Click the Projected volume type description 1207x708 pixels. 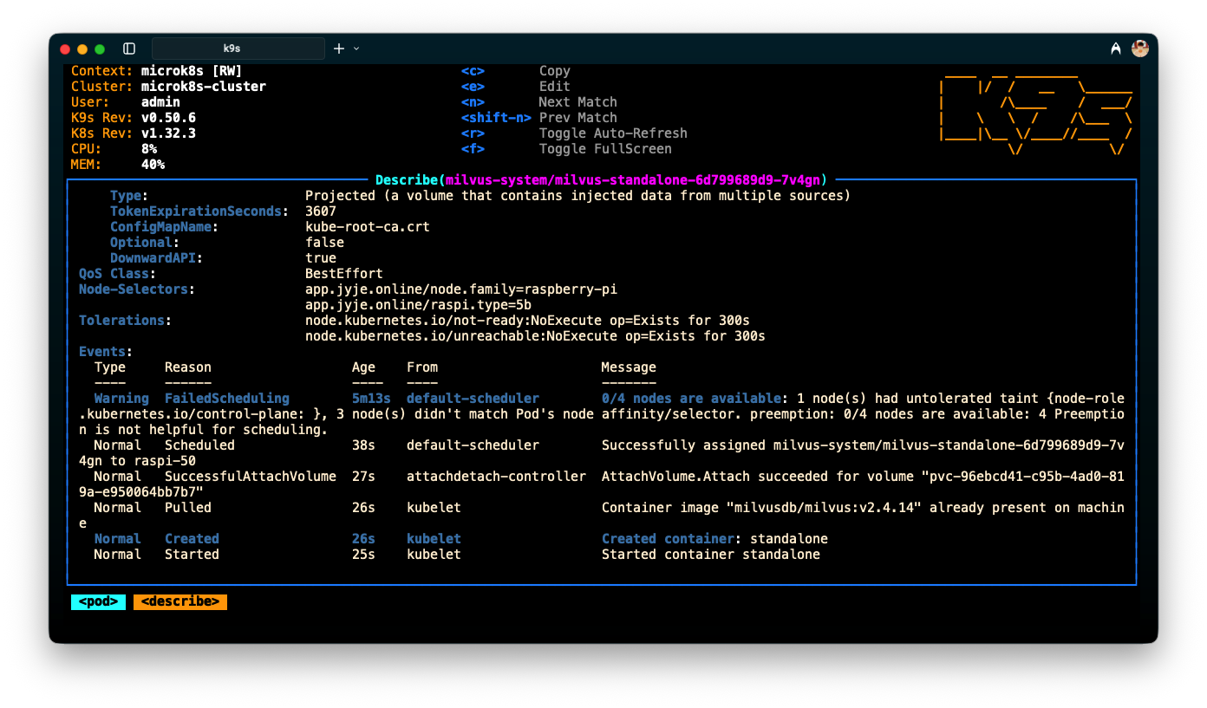click(577, 196)
